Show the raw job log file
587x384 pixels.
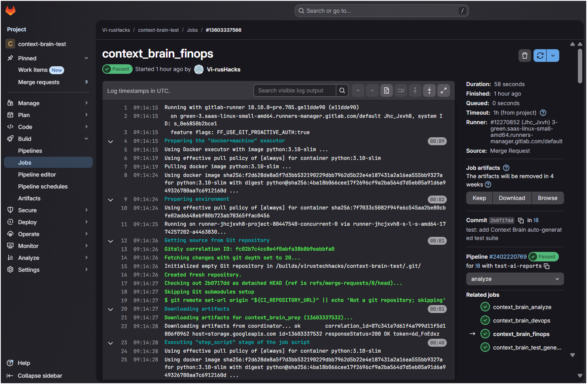click(387, 90)
